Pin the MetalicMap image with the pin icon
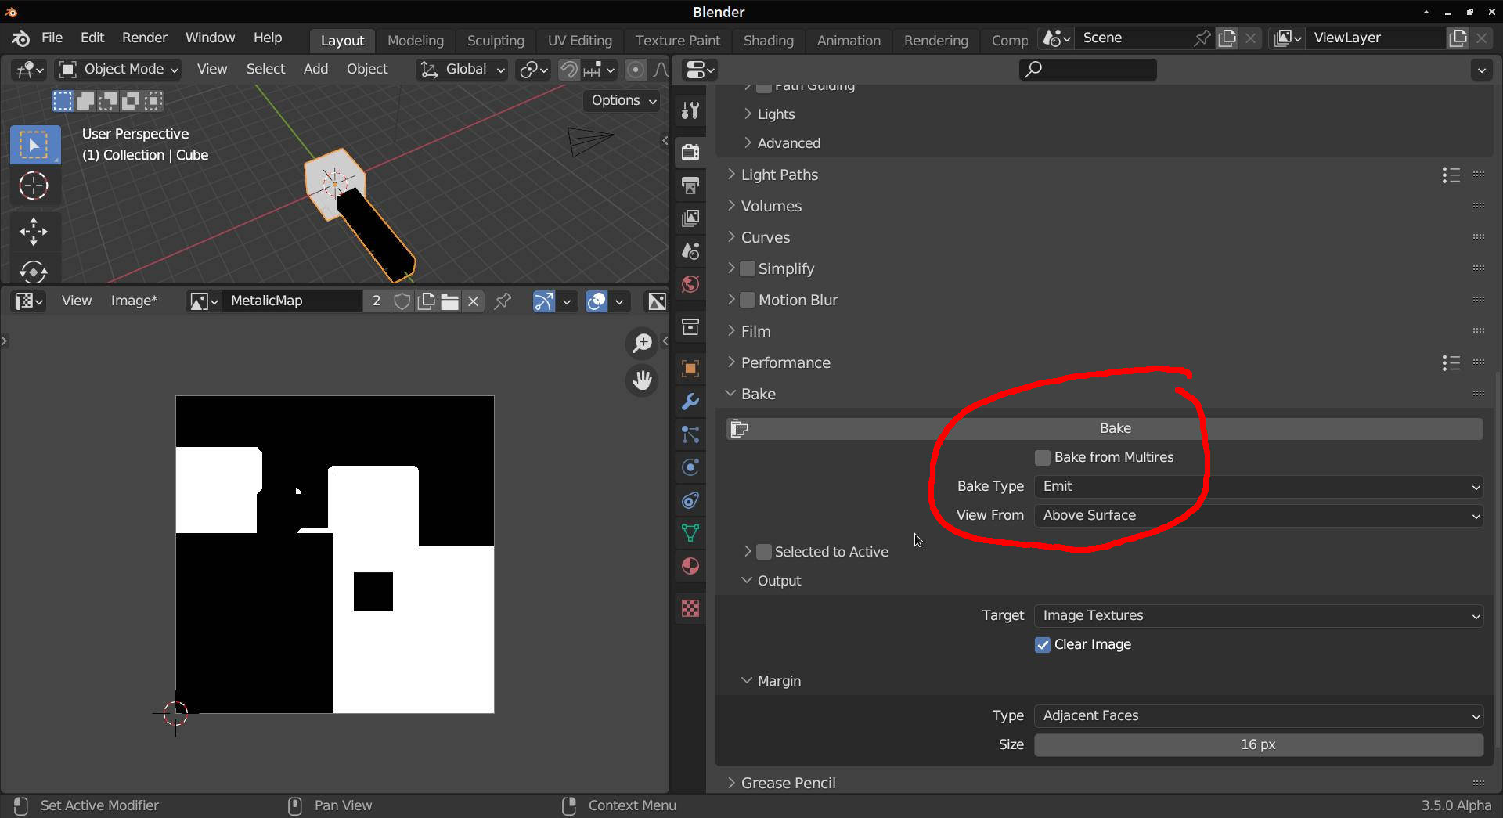This screenshot has width=1503, height=818. tap(502, 301)
